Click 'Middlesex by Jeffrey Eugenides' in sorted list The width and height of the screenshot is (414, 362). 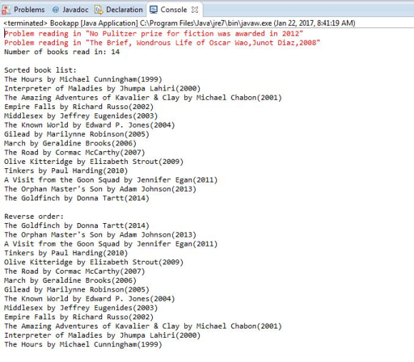click(81, 116)
